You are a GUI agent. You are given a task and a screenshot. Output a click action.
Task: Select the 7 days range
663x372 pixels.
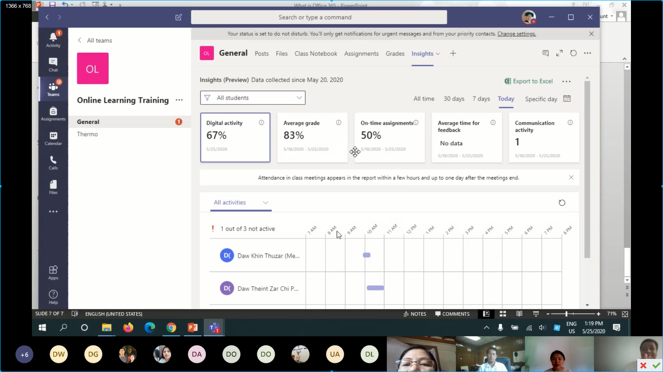(x=481, y=98)
